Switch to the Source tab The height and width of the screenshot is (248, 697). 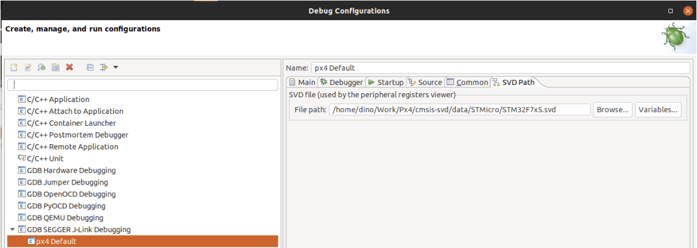[x=425, y=82]
